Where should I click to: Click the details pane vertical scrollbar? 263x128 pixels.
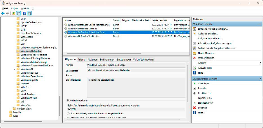[x=187, y=83]
